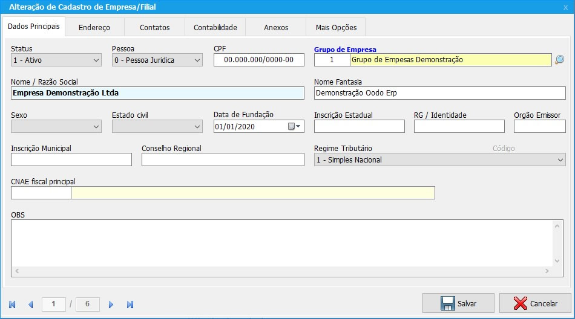Viewport: 575px width, 319px height.
Task: Click the Código label
Action: (504, 149)
